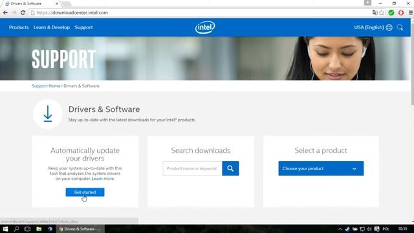The image size is (414, 233).
Task: Expand the Choose your product dropdown
Action: click(321, 168)
